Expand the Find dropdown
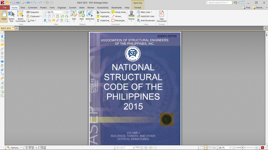The height and width of the screenshot is (150, 268). click(36, 20)
